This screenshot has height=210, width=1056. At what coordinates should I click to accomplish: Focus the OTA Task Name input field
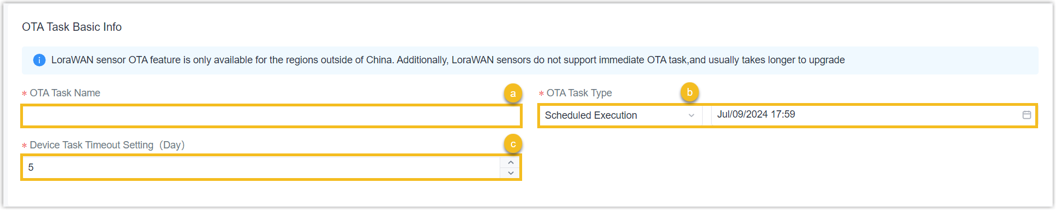point(271,116)
